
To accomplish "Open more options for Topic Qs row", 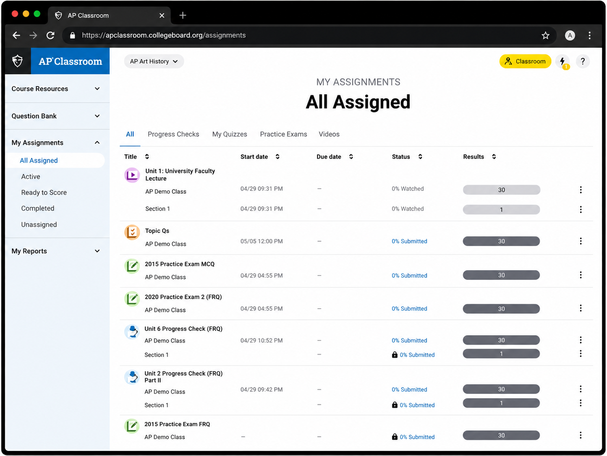I will pyautogui.click(x=581, y=241).
